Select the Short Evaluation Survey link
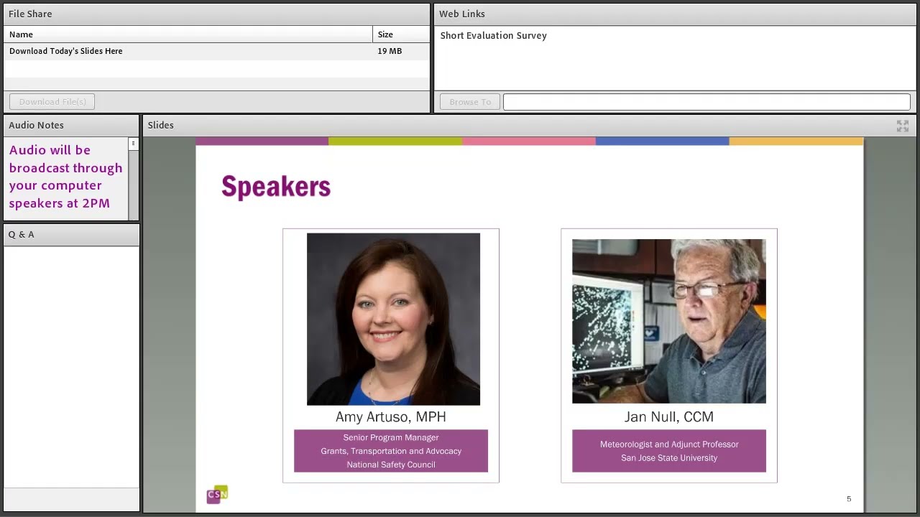 [x=493, y=35]
